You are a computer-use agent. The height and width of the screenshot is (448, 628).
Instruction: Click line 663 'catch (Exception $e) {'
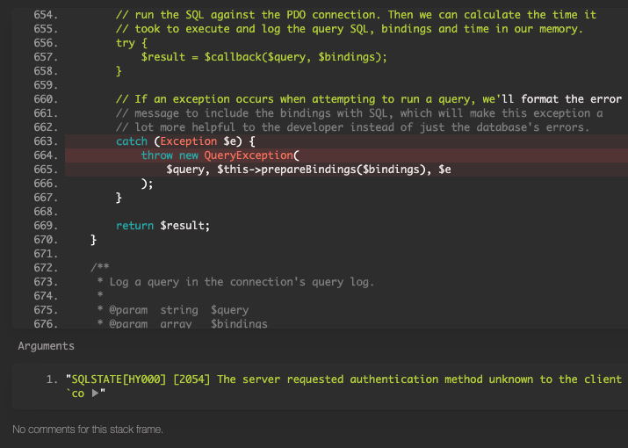[185, 141]
